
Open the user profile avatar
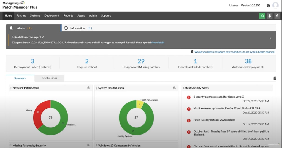pyautogui.click(x=275, y=6)
